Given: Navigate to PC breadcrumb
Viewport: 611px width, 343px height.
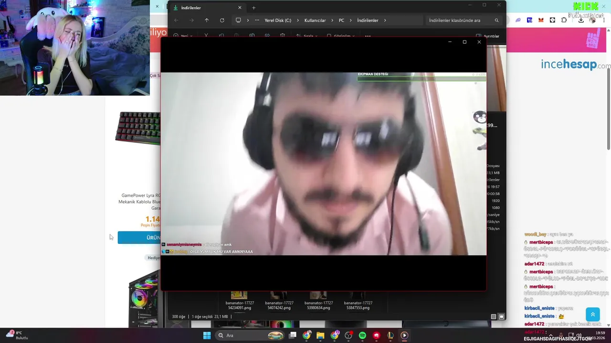Looking at the screenshot, I should [341, 20].
